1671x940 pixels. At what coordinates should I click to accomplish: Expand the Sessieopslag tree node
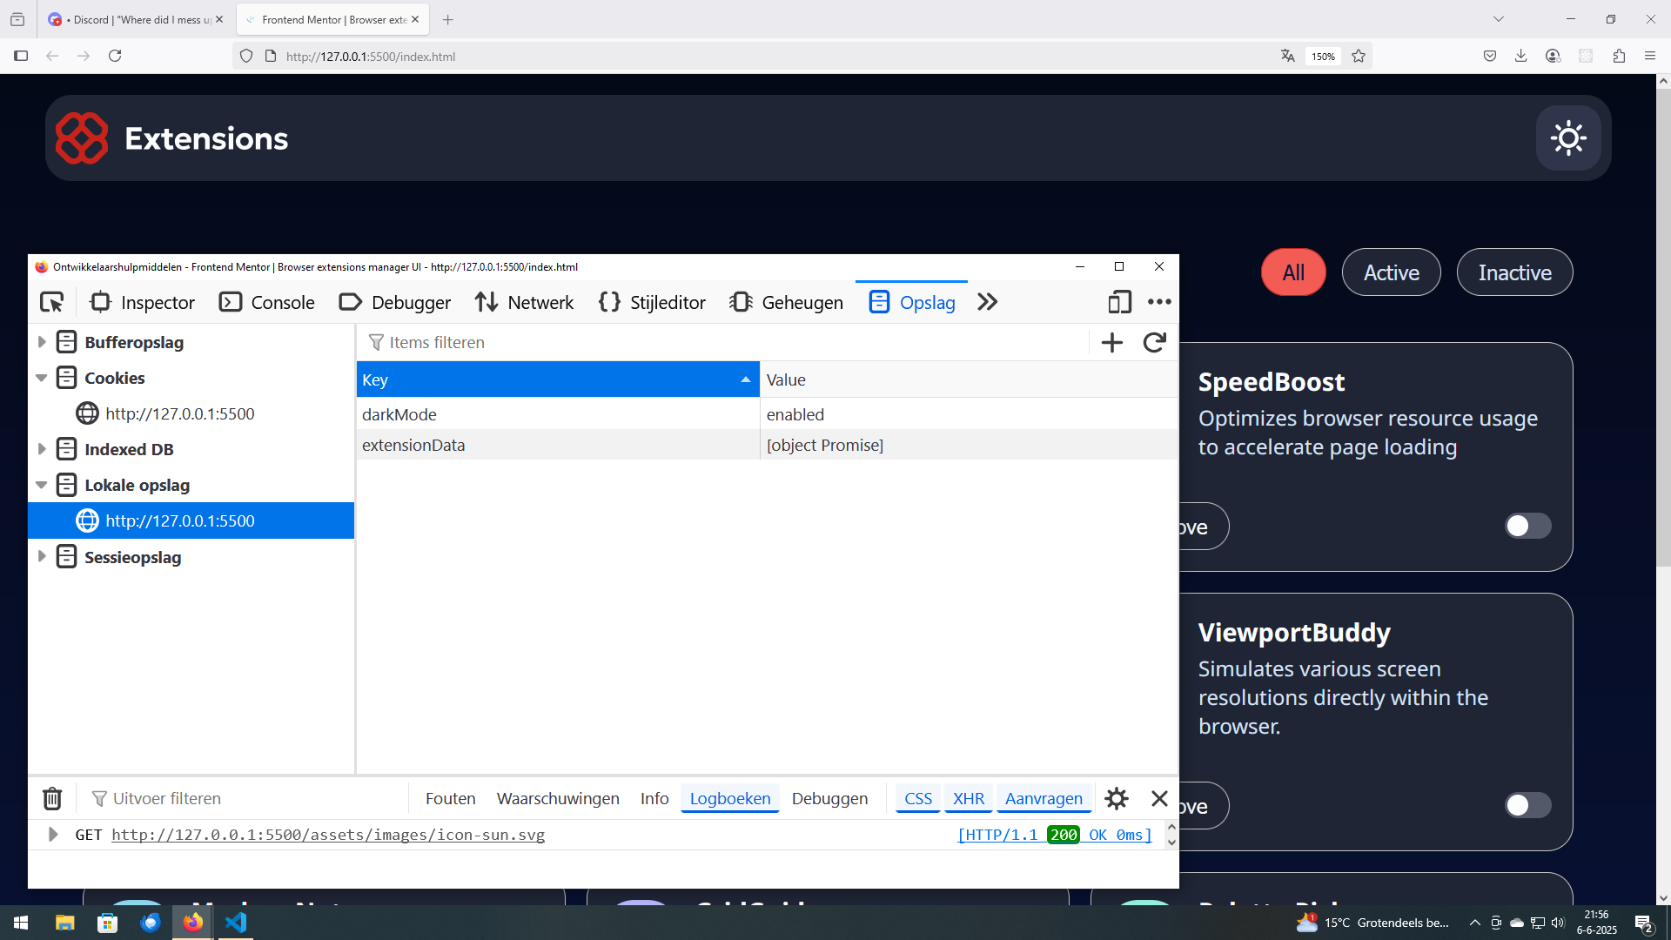(41, 557)
